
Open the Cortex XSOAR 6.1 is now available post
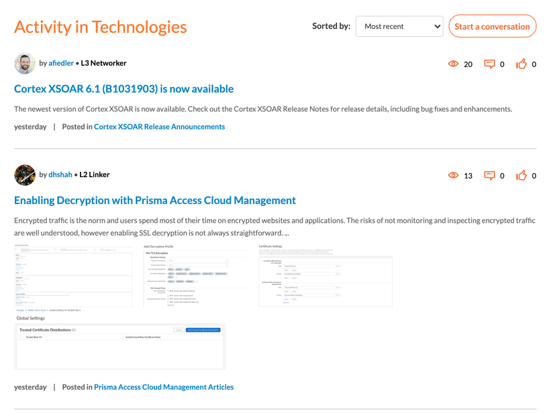coord(123,89)
